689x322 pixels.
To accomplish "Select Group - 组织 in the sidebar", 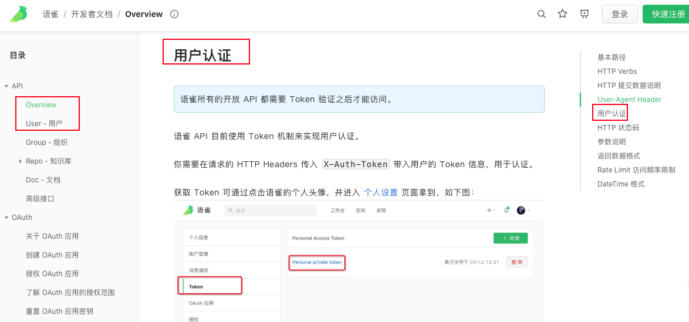I will click(x=46, y=143).
